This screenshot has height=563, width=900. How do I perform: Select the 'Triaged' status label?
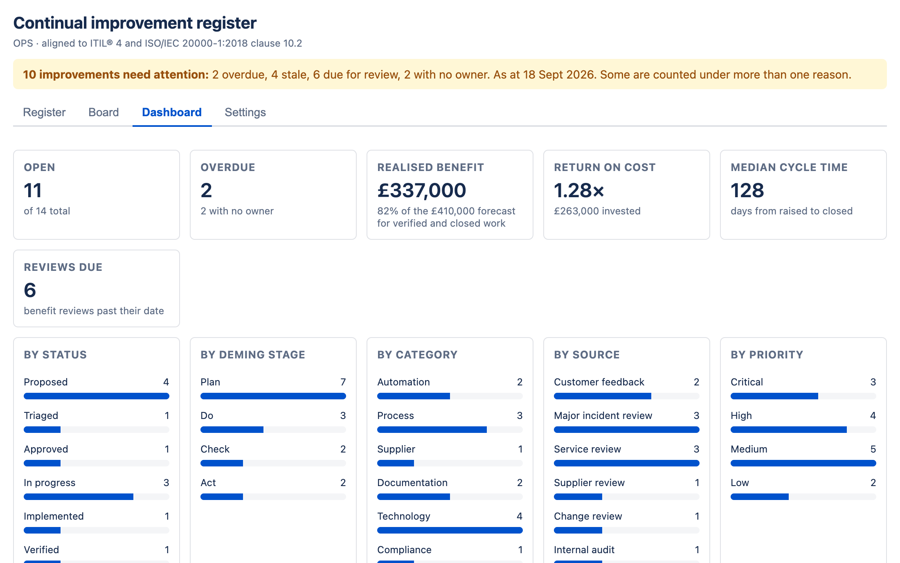click(x=41, y=416)
